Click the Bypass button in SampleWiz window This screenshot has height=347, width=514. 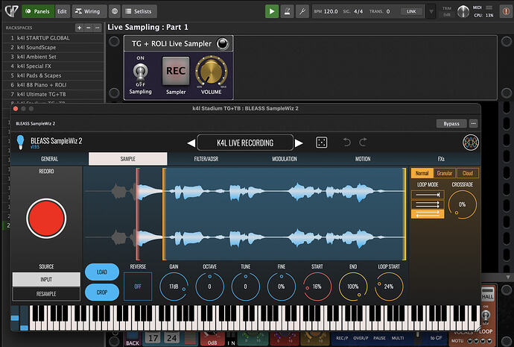pos(451,123)
